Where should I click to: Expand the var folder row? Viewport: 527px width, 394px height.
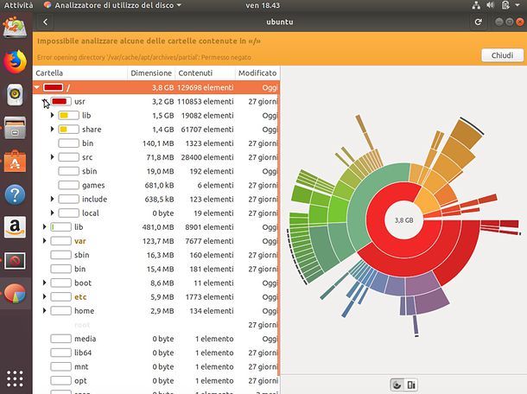pyautogui.click(x=45, y=241)
